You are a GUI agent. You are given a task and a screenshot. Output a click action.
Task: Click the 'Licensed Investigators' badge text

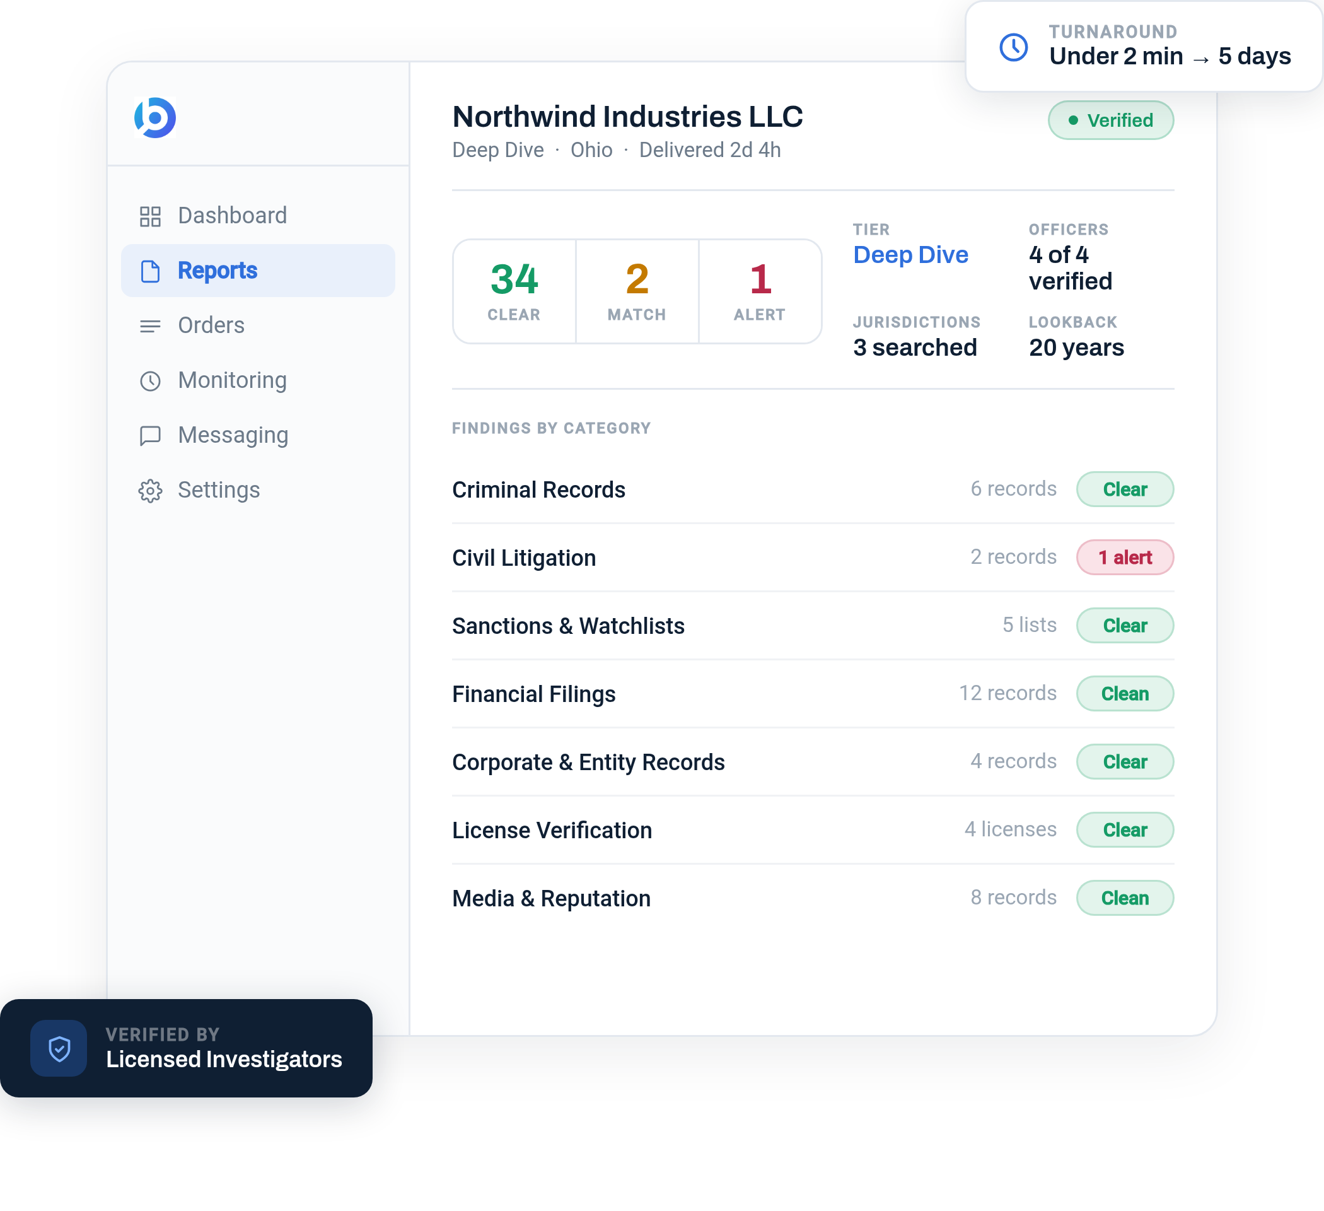tap(224, 1059)
